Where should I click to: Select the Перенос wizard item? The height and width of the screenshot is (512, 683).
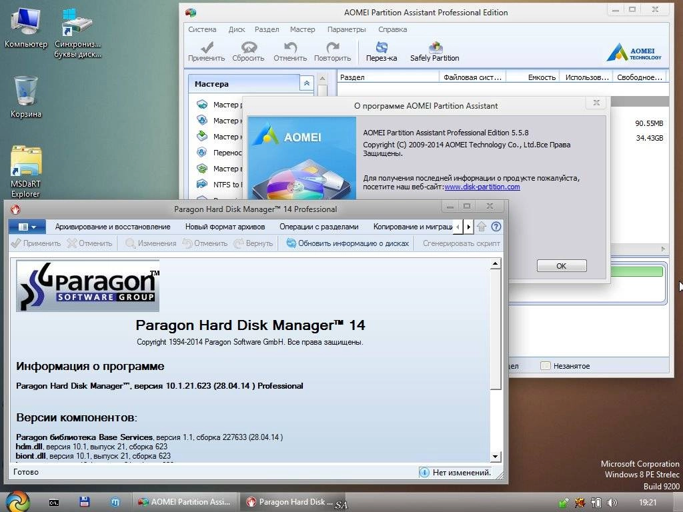(x=218, y=153)
